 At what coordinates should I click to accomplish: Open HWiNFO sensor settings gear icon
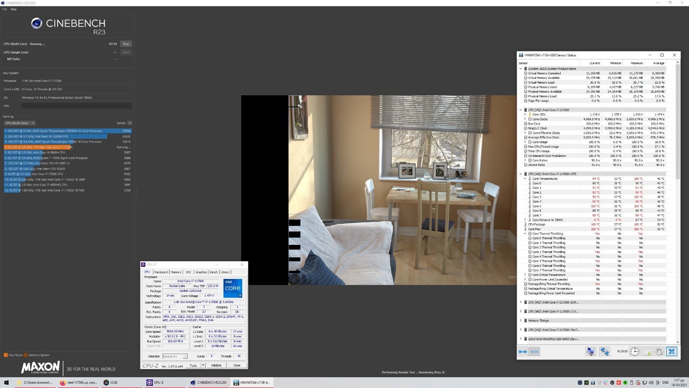click(x=659, y=352)
